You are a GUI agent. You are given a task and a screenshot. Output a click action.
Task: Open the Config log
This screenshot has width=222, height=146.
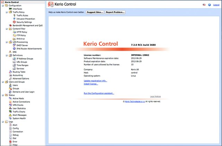(16, 128)
